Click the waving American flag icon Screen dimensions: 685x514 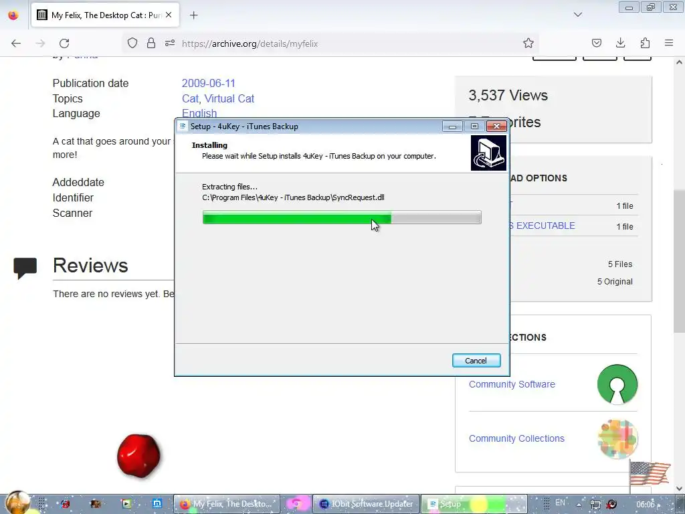(650, 473)
